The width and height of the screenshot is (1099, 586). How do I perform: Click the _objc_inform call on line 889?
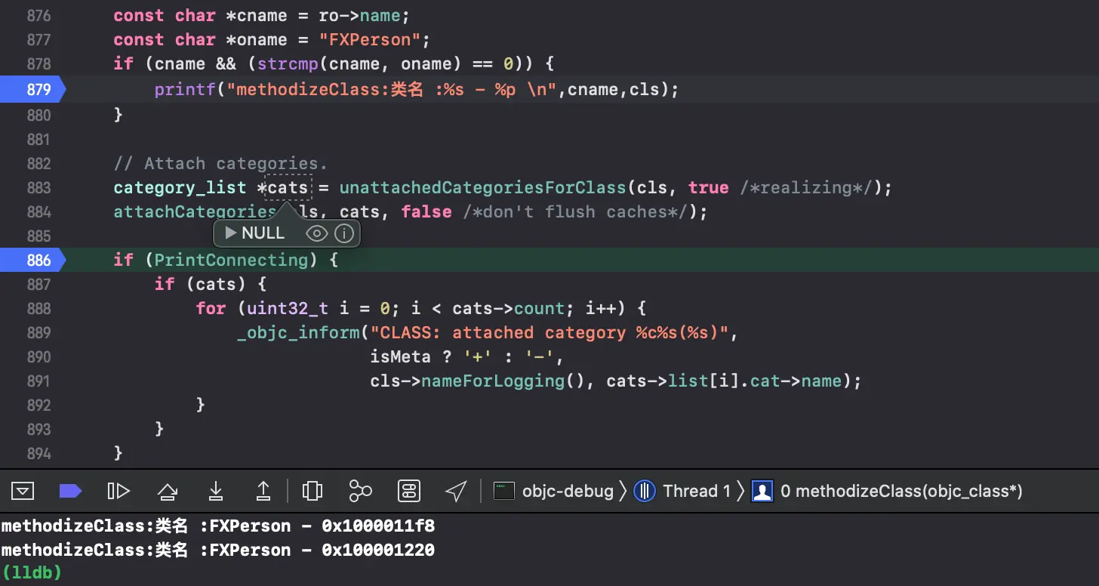298,333
